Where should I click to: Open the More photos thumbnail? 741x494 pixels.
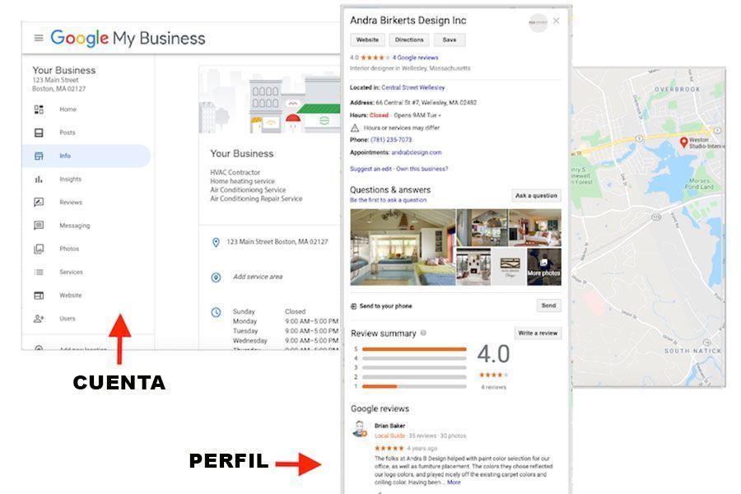point(544,267)
